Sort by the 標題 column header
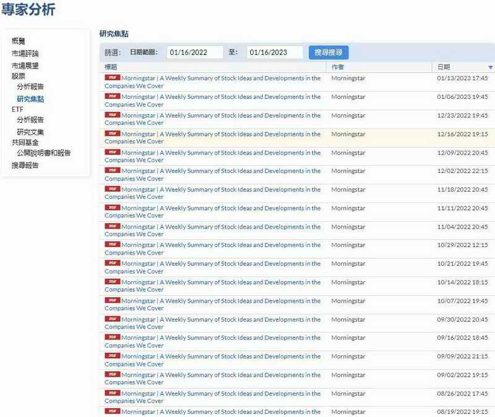This screenshot has height=417, width=495. [111, 67]
